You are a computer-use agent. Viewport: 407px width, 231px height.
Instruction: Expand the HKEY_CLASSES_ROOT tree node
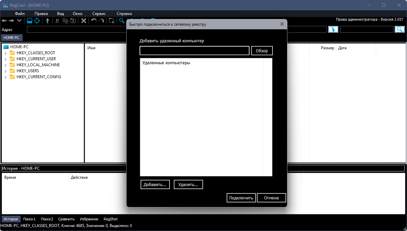6,53
